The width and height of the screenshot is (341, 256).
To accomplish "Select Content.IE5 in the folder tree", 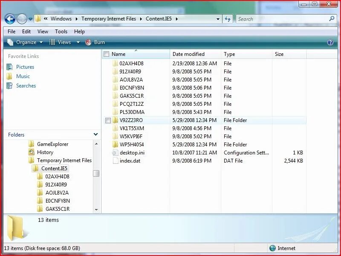I will pos(54,168).
